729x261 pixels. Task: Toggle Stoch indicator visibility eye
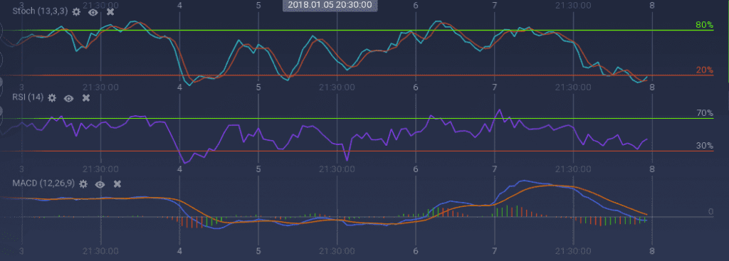point(93,12)
